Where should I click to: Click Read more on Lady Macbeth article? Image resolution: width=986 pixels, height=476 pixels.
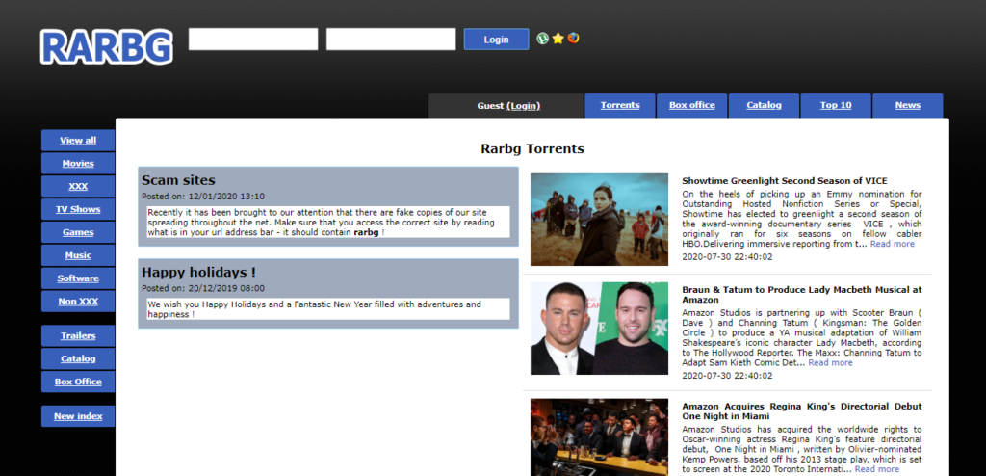point(830,362)
